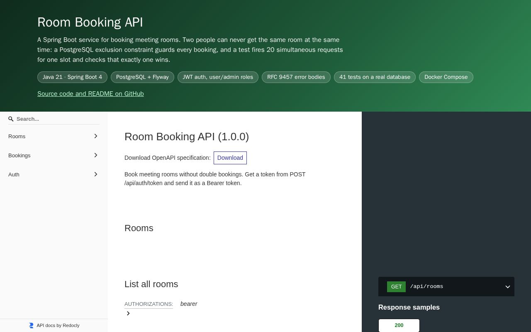Click the 41 tests on a real database badge
The image size is (531, 332).
(x=375, y=77)
